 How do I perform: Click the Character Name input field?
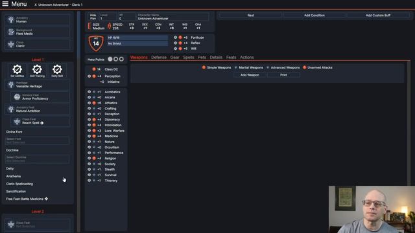(x=173, y=17)
